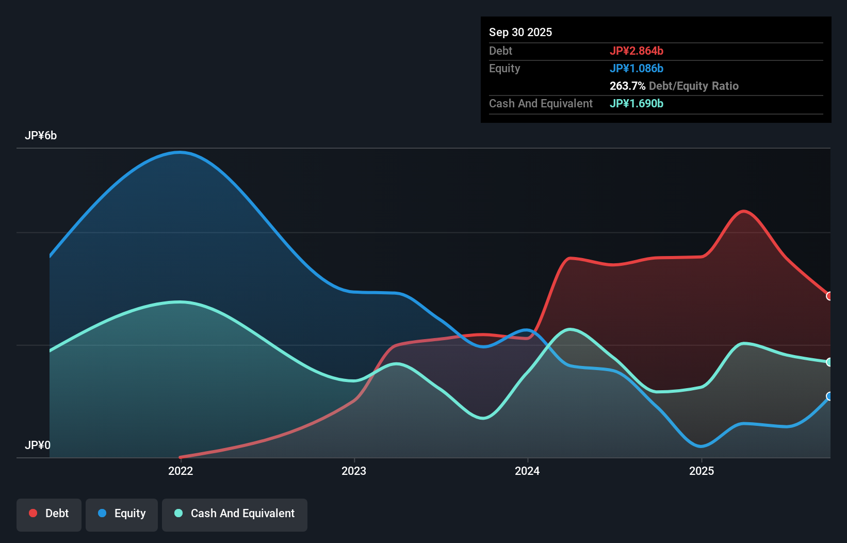Screen dimensions: 847x543
Task: Toggle Debt series visibility via legend
Action: tap(48, 514)
